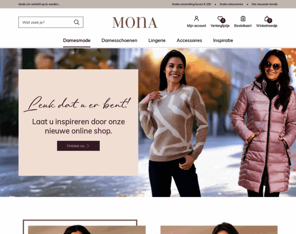
Task: Open the Winkelmandje shopping bag icon
Action: pyautogui.click(x=266, y=18)
